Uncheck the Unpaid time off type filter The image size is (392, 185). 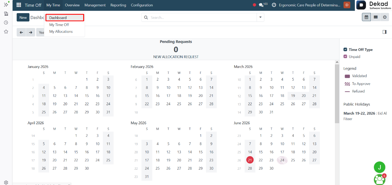point(345,56)
